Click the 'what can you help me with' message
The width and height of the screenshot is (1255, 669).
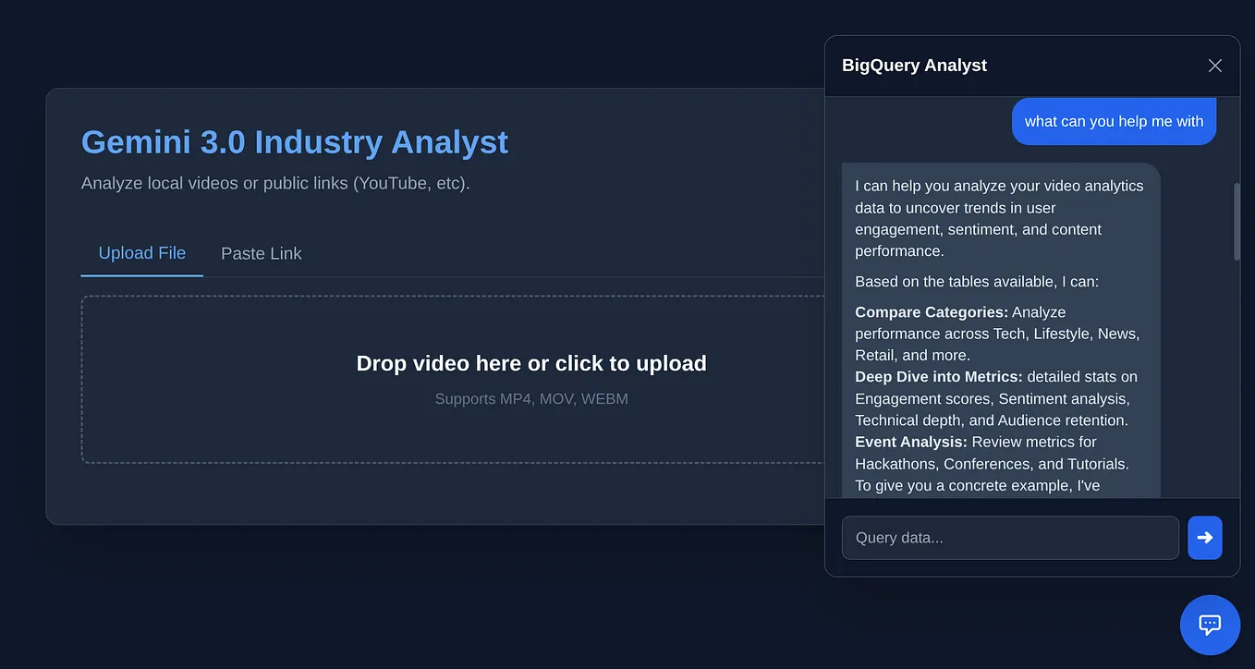[x=1114, y=121]
